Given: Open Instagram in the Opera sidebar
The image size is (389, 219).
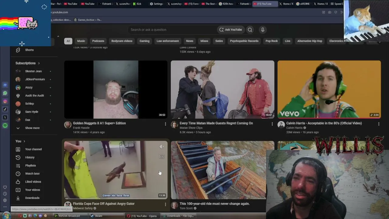Looking at the screenshot, I should click(5, 101).
